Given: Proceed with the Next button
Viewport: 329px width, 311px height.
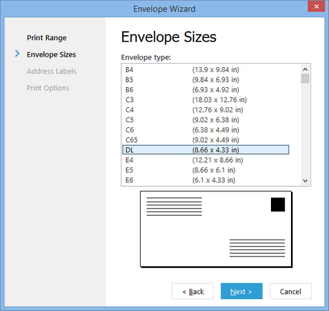Looking at the screenshot, I should coord(241,291).
